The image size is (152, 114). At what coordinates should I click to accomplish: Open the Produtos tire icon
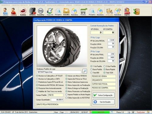(33, 12)
